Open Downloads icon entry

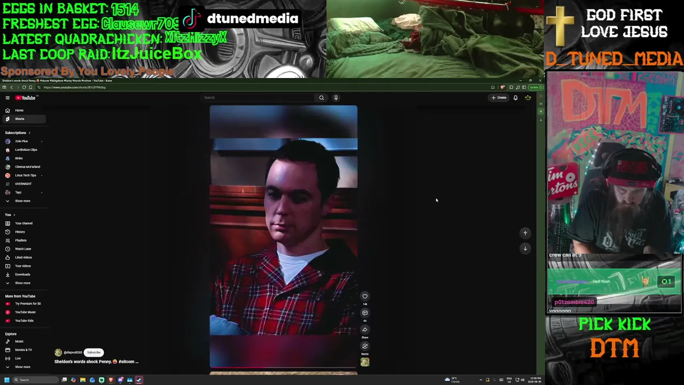point(7,275)
